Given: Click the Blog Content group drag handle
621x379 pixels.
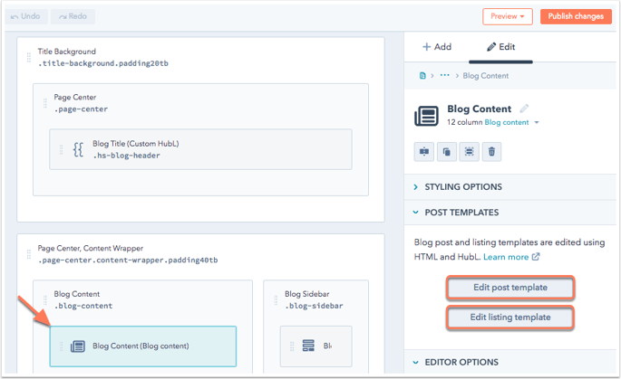Looking at the screenshot, I should [44, 300].
